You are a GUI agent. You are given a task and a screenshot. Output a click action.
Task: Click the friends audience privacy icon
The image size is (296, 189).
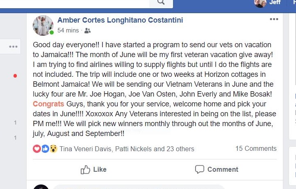pyautogui.click(x=87, y=30)
